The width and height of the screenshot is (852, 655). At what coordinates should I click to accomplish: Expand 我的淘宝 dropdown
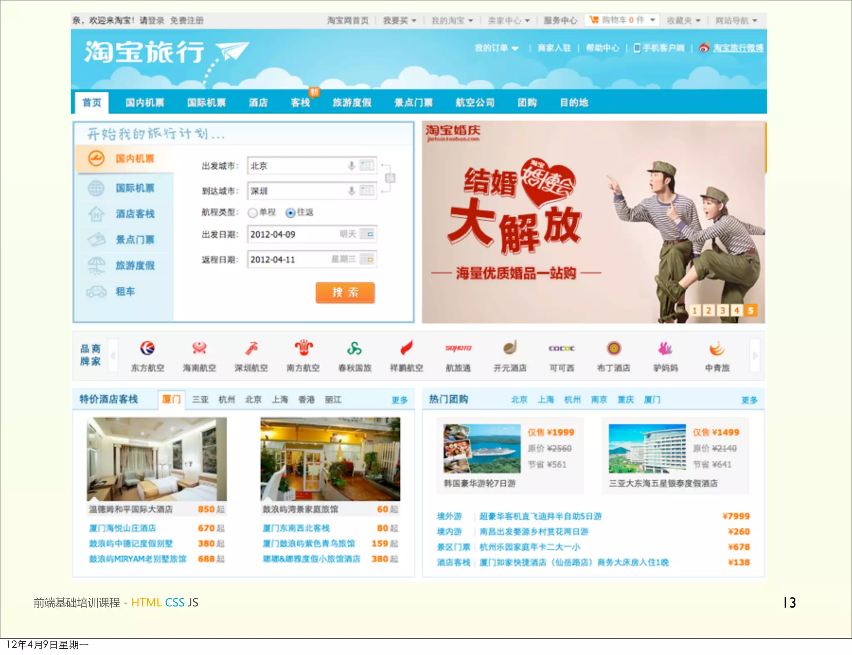click(471, 20)
